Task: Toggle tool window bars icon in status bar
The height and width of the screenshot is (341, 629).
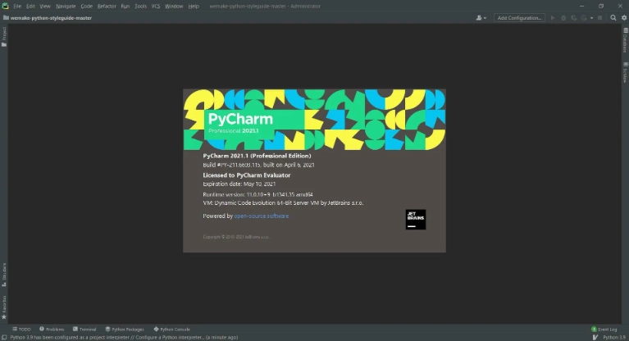Action: pos(4,338)
